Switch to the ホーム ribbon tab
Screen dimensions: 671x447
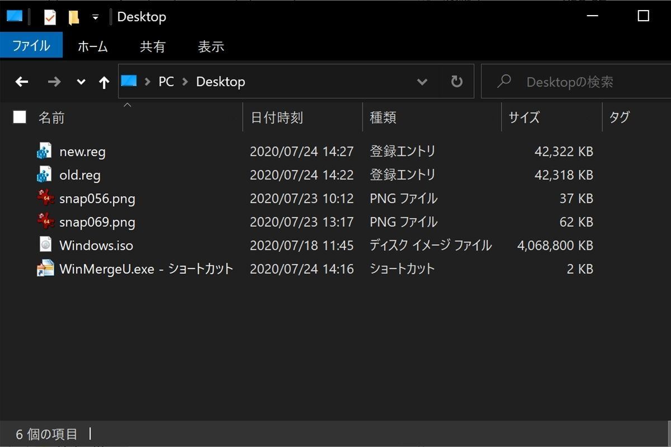[x=93, y=46]
